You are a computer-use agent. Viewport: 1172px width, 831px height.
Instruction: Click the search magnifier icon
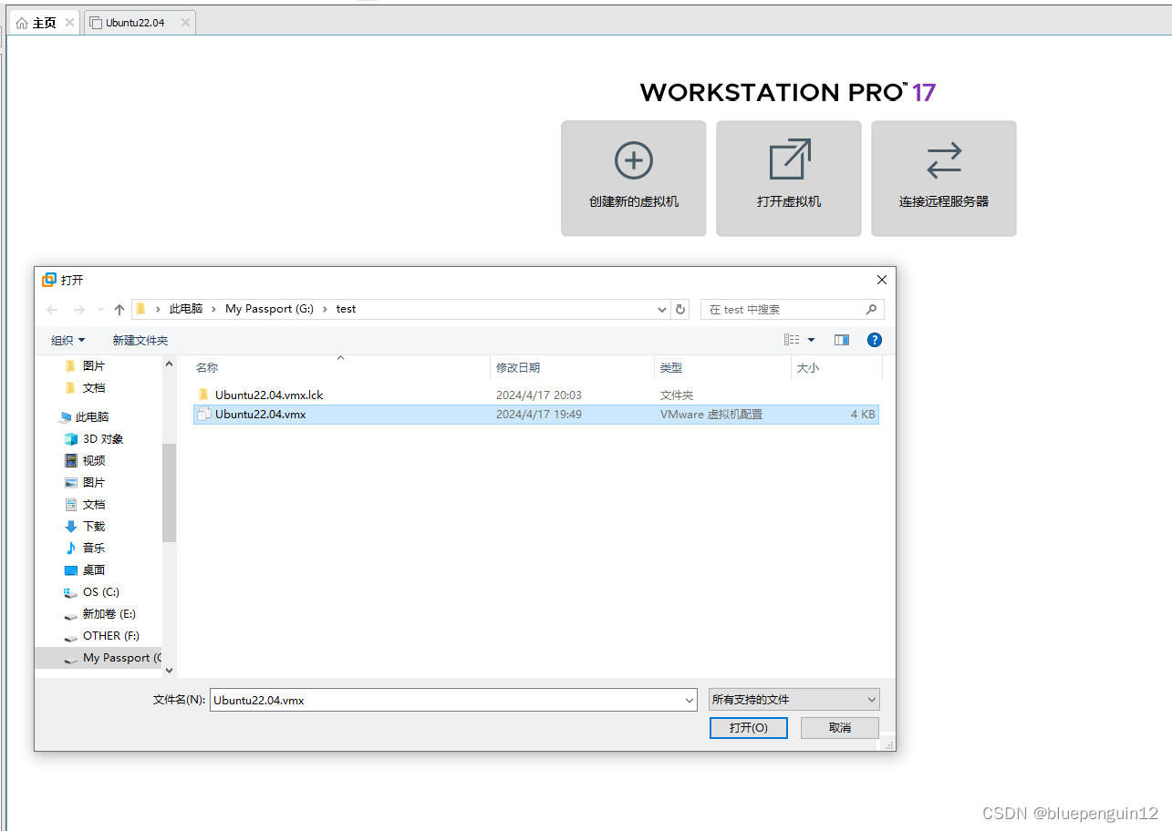coord(871,310)
